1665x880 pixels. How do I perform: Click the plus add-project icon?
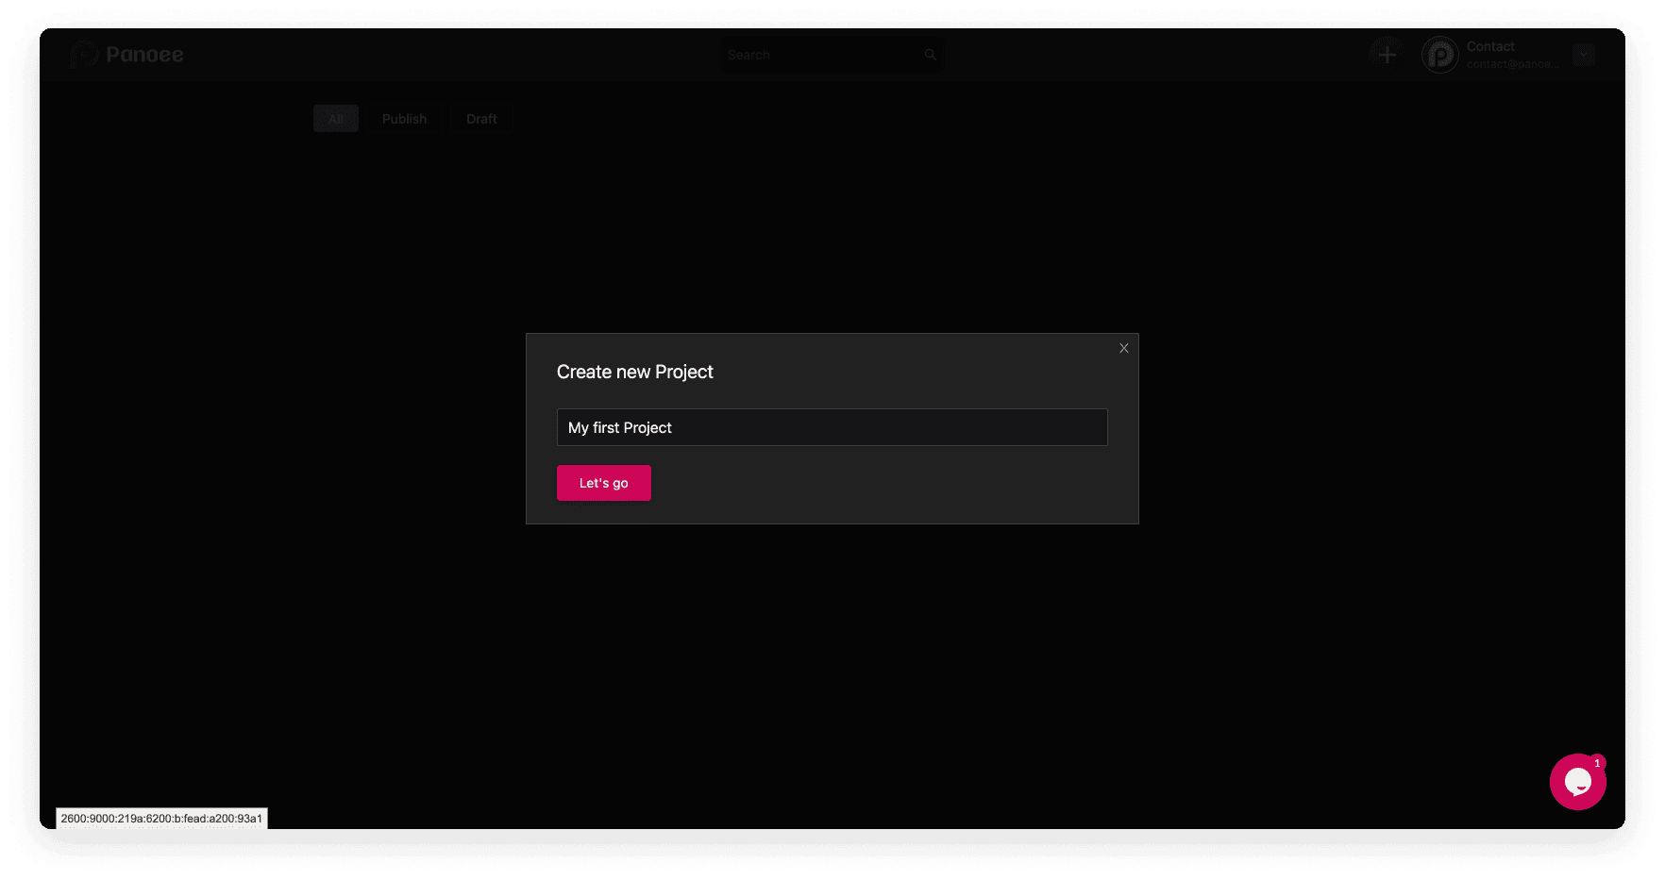pos(1387,55)
